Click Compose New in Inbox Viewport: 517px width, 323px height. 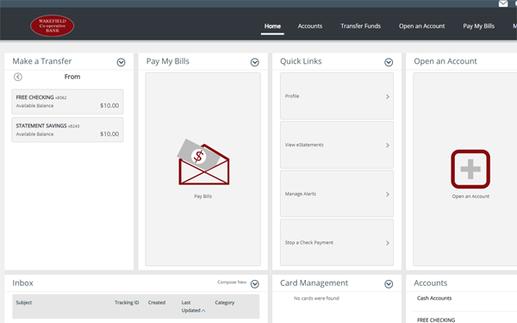232,283
